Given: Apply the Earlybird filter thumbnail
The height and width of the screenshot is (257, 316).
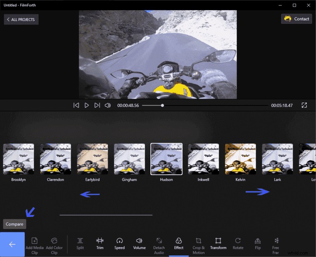Looking at the screenshot, I should (92, 159).
